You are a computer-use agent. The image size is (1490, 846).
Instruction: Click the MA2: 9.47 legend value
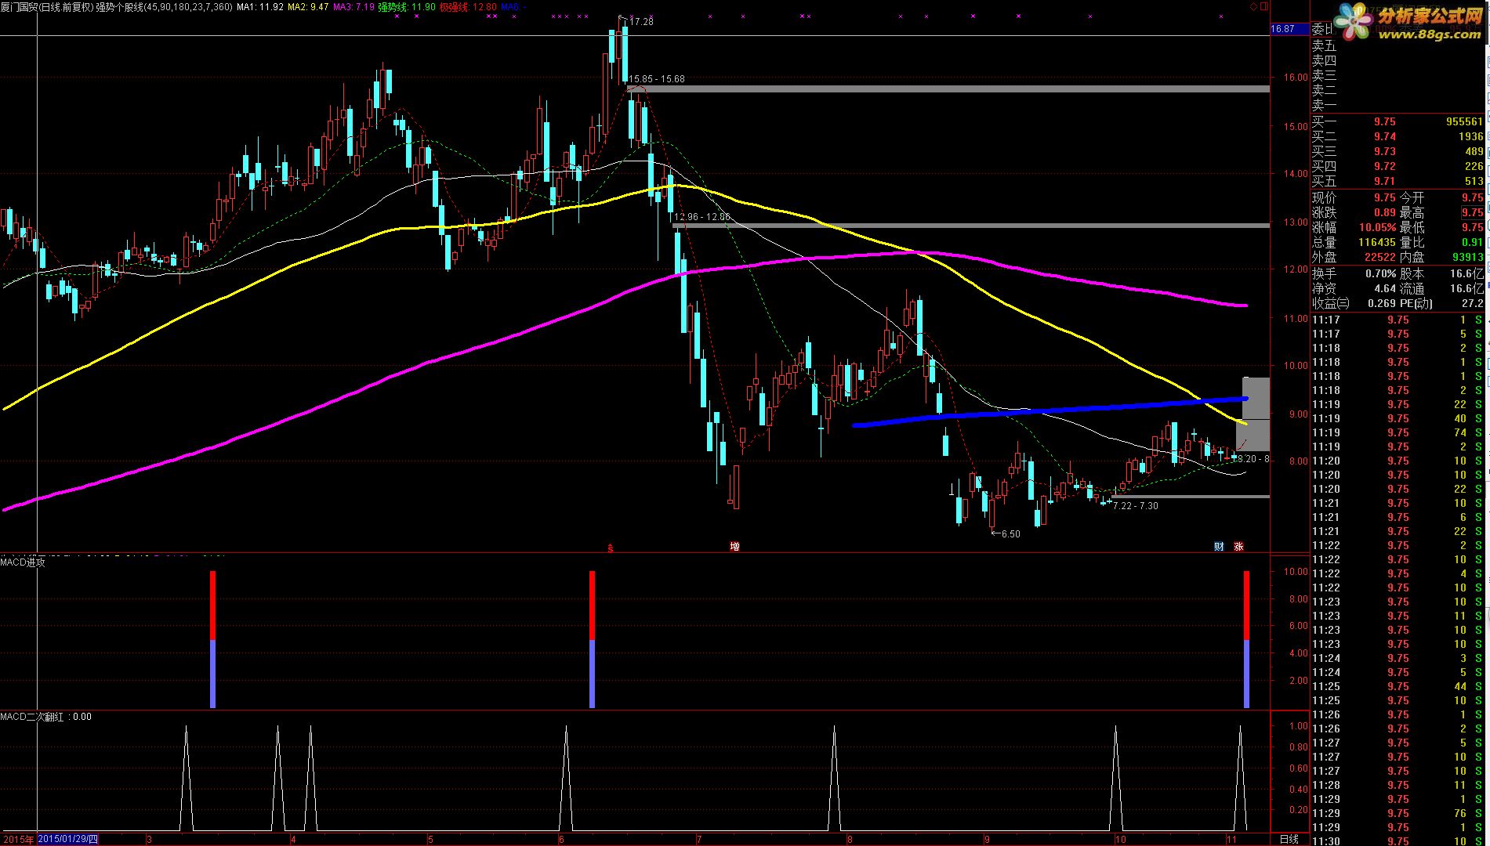coord(308,7)
